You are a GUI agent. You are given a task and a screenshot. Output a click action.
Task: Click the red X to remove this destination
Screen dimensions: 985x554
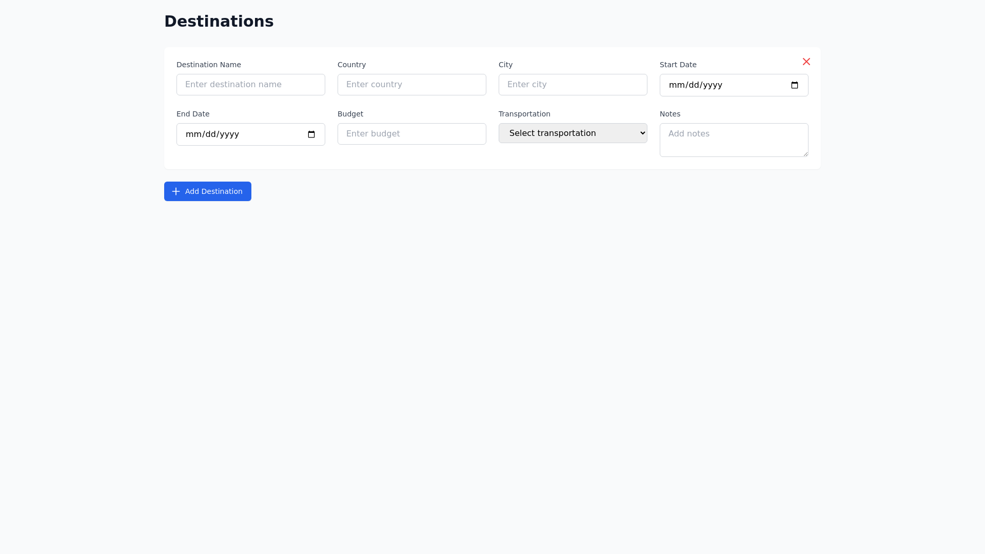coord(806,62)
